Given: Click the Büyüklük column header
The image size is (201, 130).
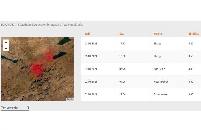Looking at the screenshot, I should pos(193,34).
